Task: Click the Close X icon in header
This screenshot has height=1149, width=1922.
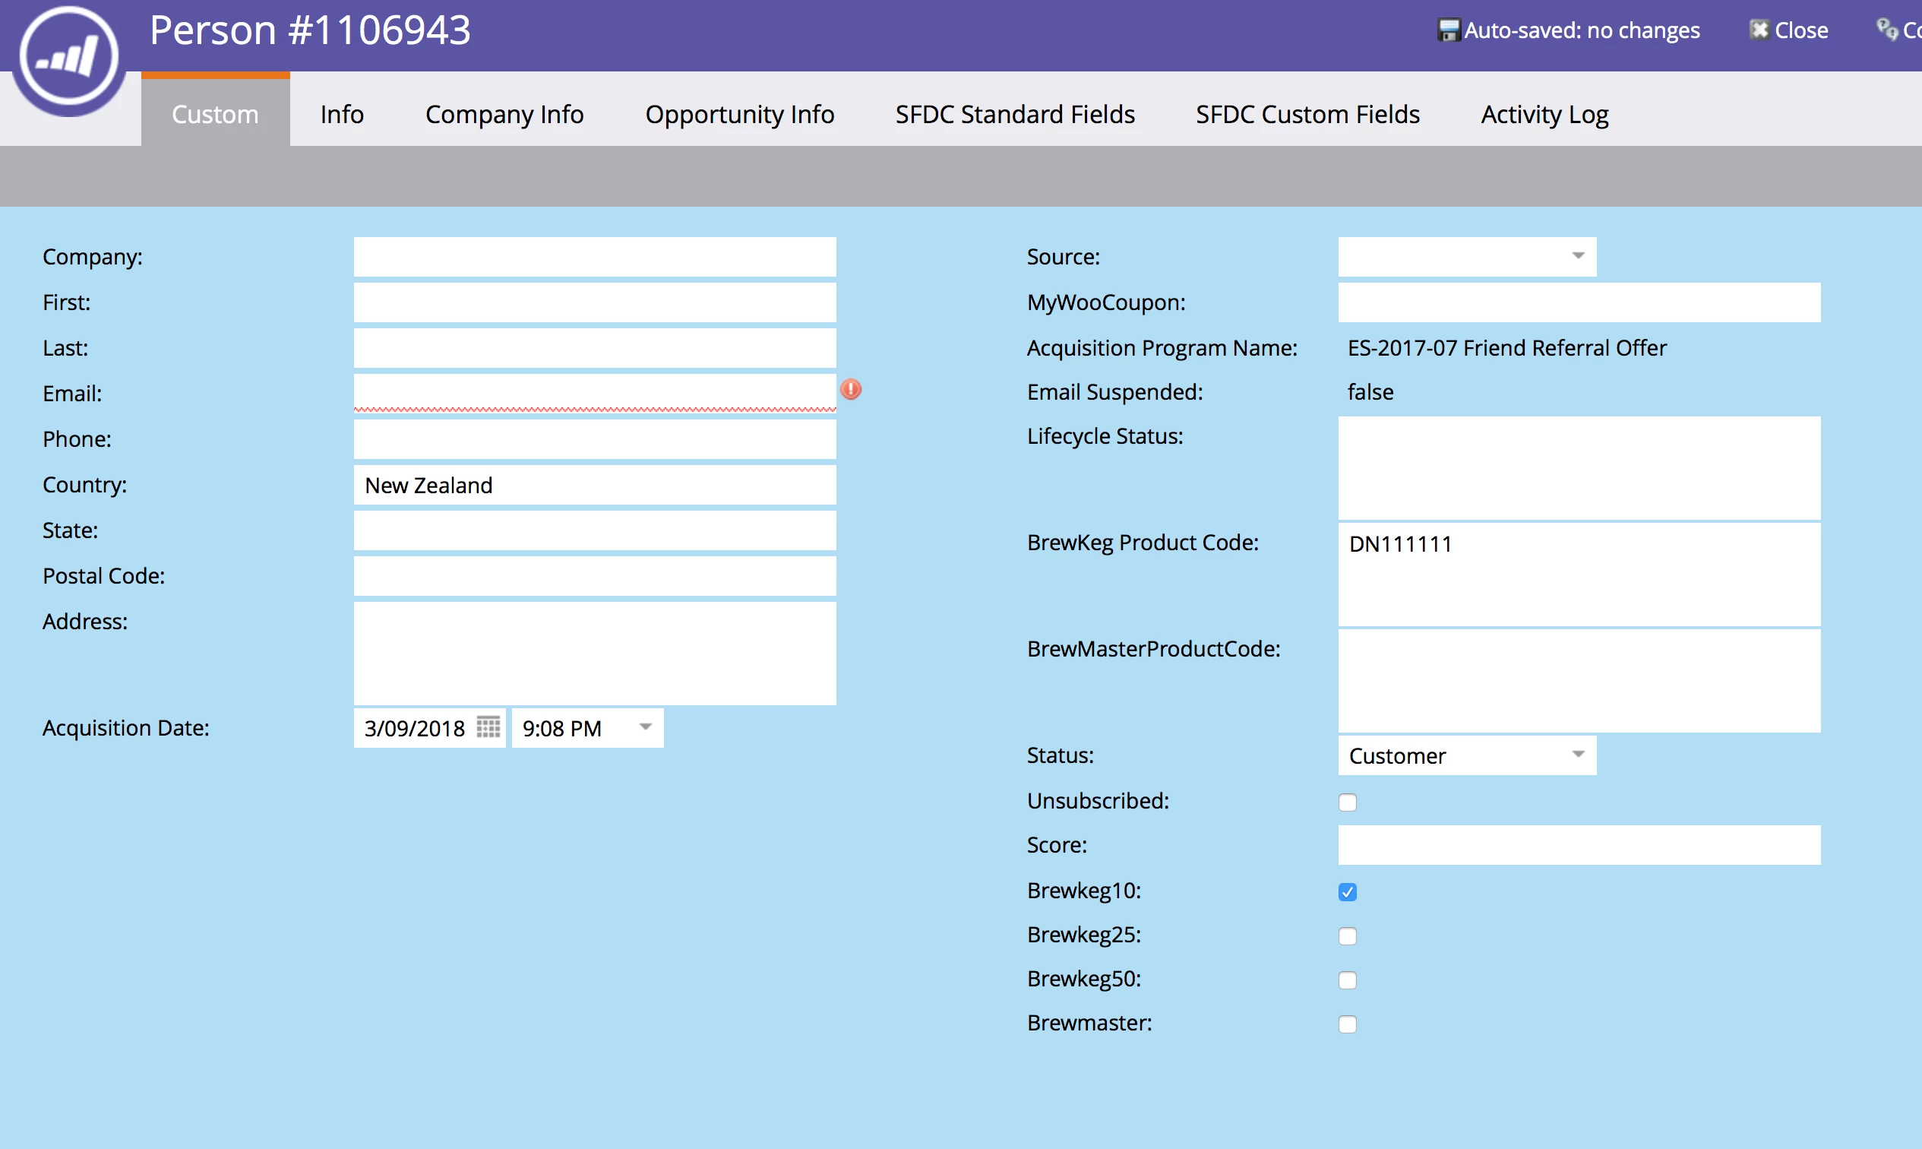Action: [x=1759, y=30]
